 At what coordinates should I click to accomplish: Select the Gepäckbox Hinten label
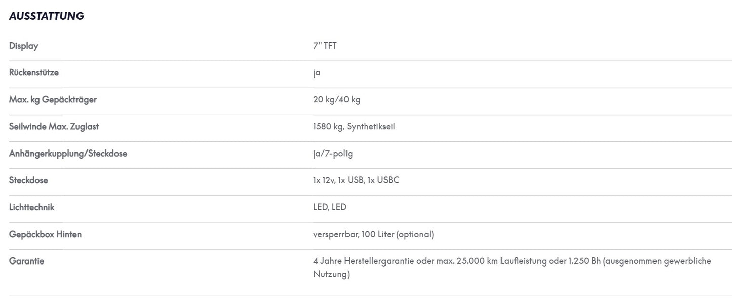(46, 234)
